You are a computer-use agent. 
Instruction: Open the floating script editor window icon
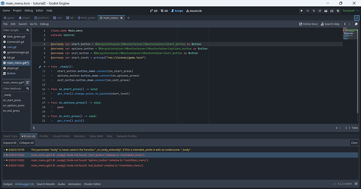[x=356, y=24]
